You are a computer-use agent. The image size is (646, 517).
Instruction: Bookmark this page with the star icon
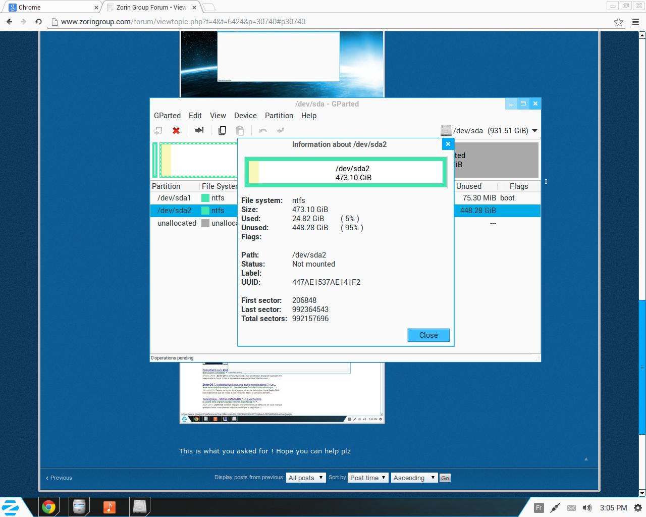pyautogui.click(x=618, y=22)
